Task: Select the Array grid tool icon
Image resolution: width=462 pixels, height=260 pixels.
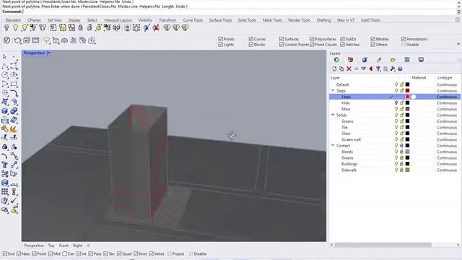Action: pos(4,192)
